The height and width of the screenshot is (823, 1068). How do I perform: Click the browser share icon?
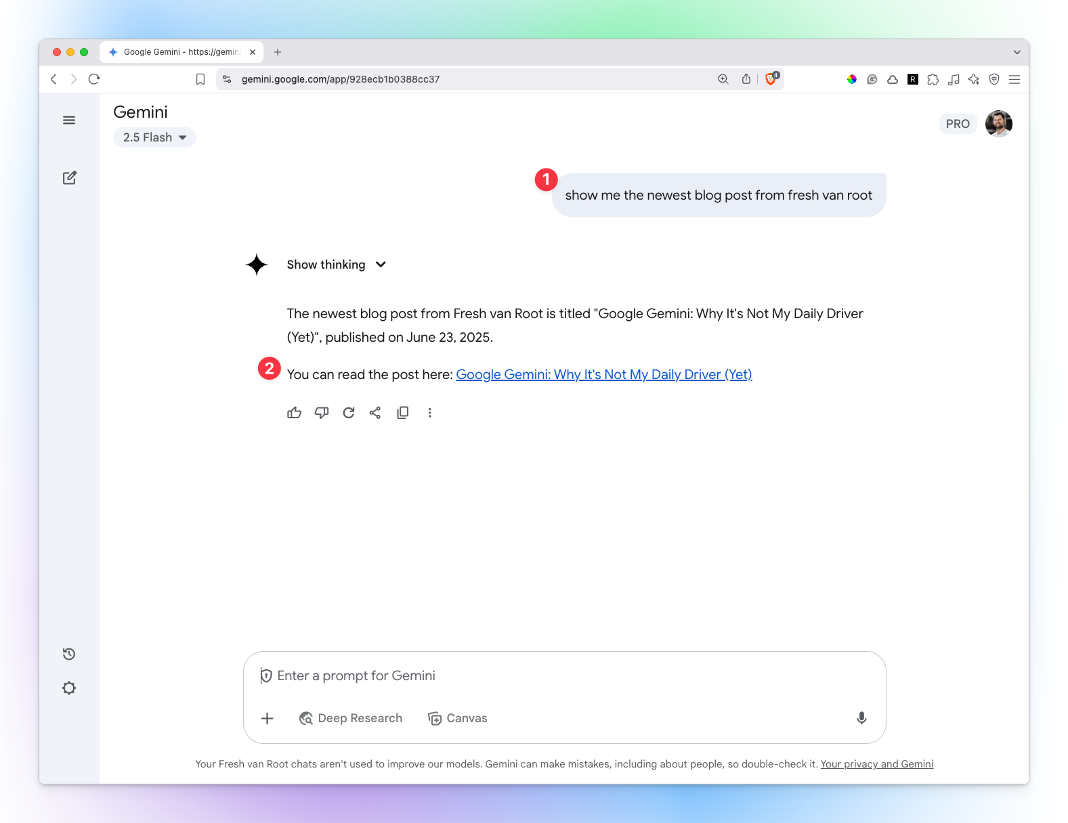746,79
